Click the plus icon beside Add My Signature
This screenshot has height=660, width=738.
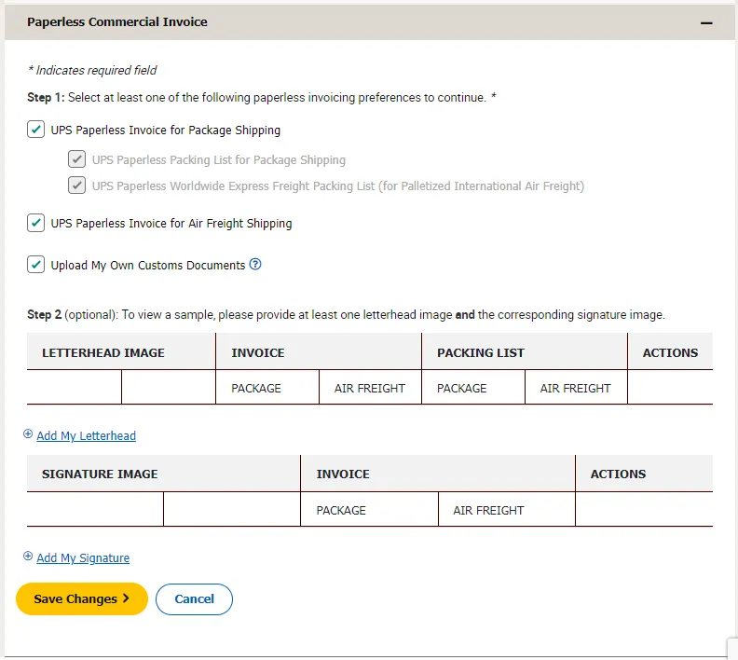(28, 557)
